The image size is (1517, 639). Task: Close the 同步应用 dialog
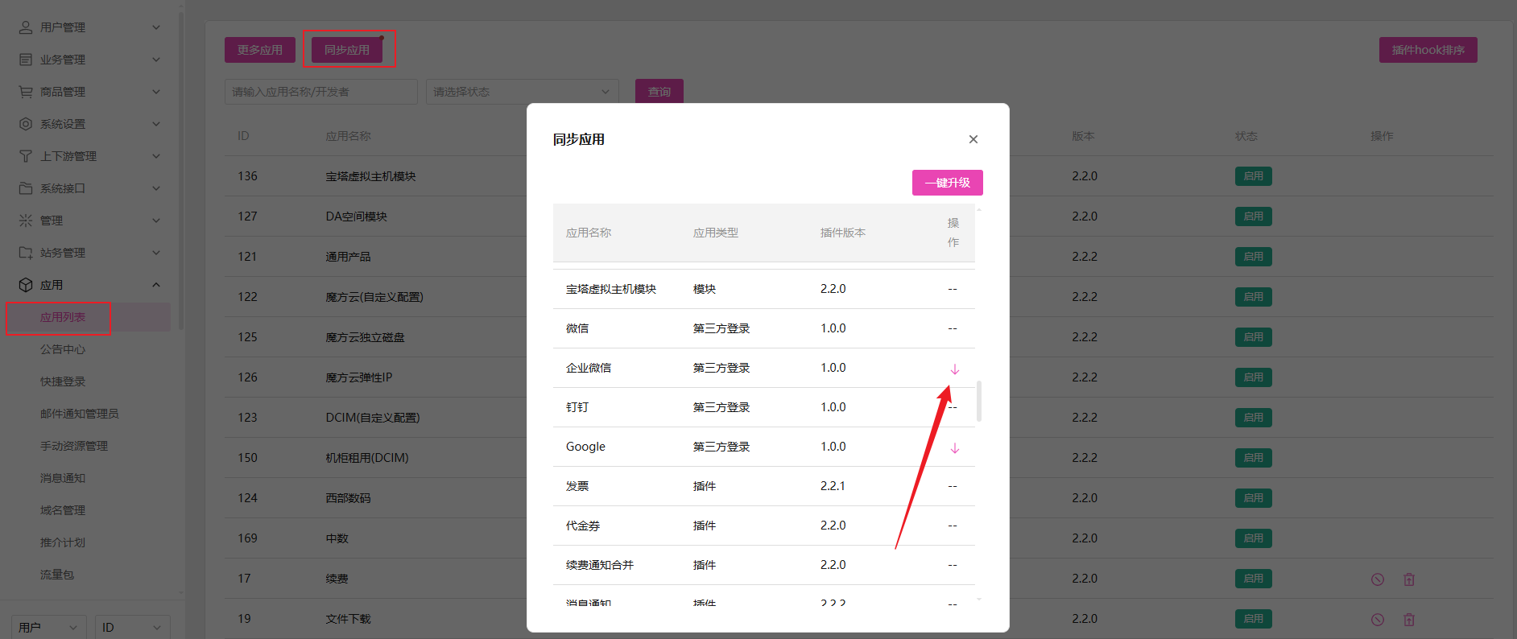(973, 139)
